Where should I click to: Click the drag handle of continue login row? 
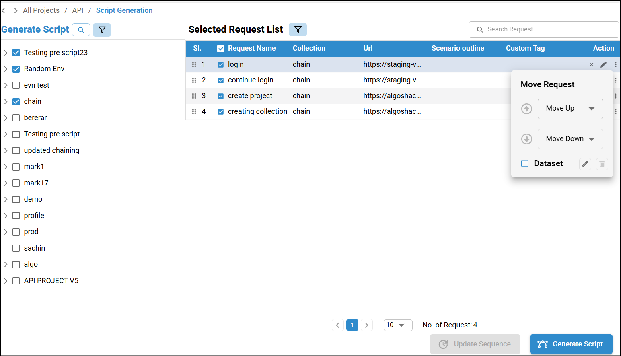pyautogui.click(x=194, y=80)
